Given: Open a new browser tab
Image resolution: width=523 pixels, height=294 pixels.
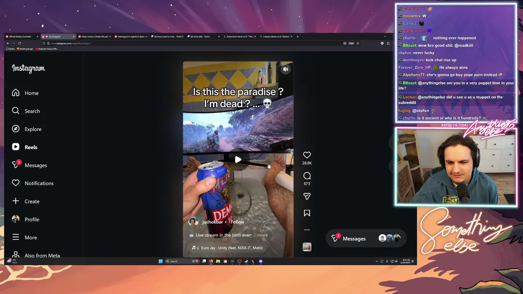Looking at the screenshot, I should pyautogui.click(x=297, y=37).
